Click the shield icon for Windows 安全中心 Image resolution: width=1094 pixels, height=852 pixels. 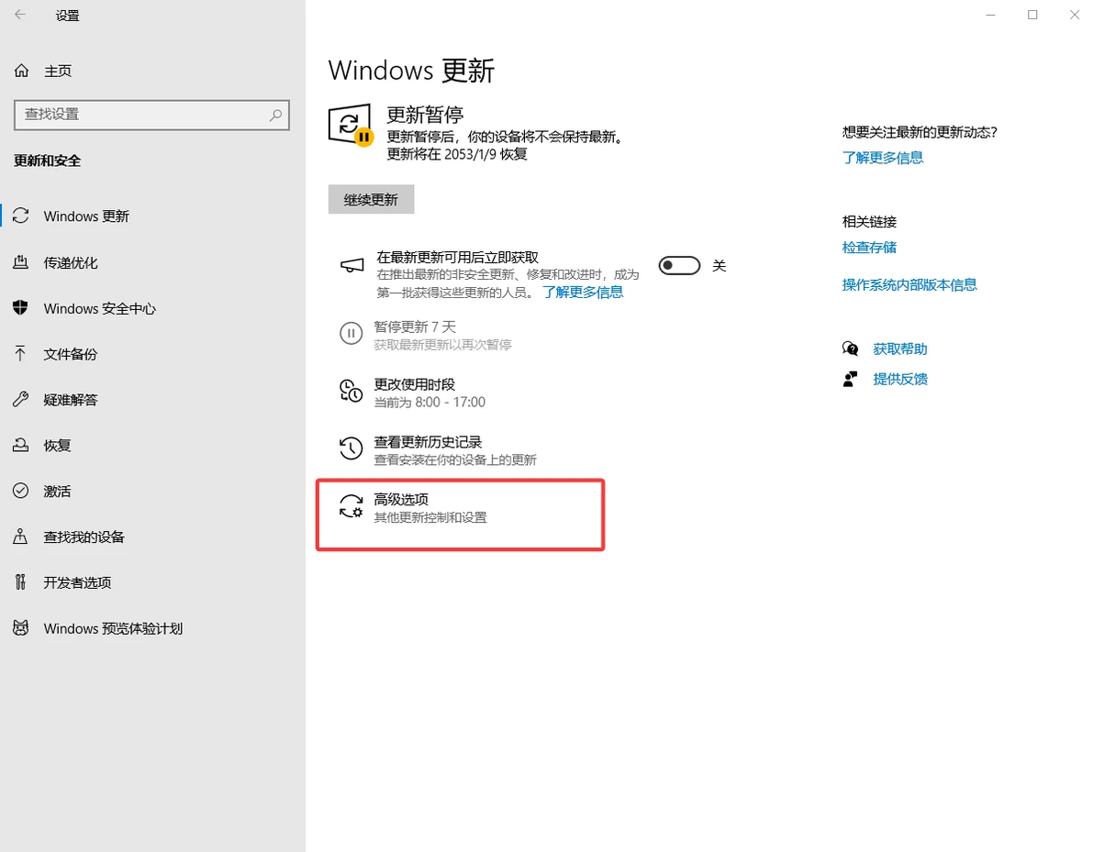pyautogui.click(x=21, y=307)
